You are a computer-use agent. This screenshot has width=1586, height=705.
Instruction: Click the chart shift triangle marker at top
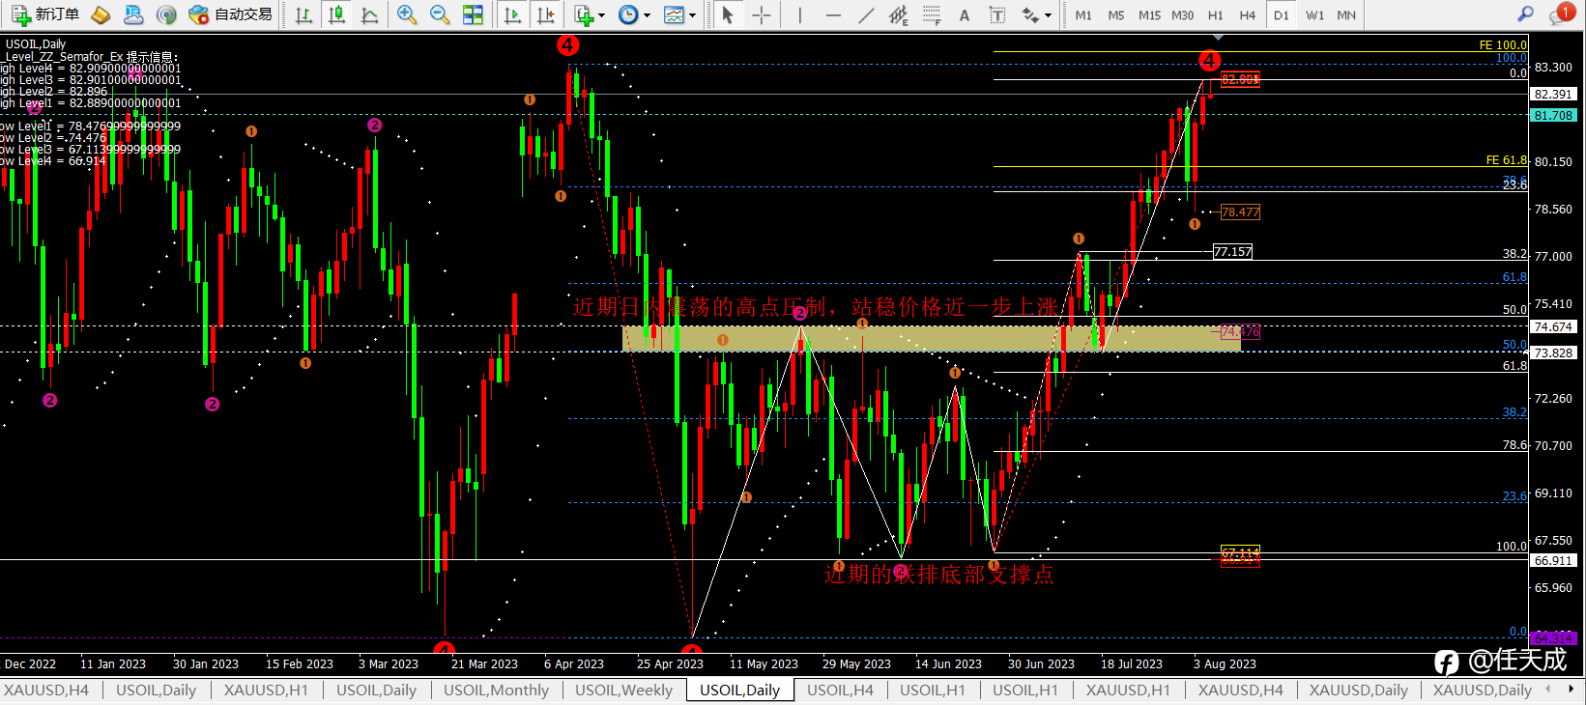[x=1218, y=37]
